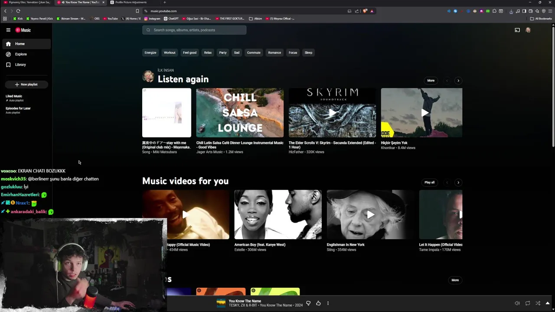Screen dimensions: 555x312
Task: Select the Romance mood chip
Action: coord(274,52)
